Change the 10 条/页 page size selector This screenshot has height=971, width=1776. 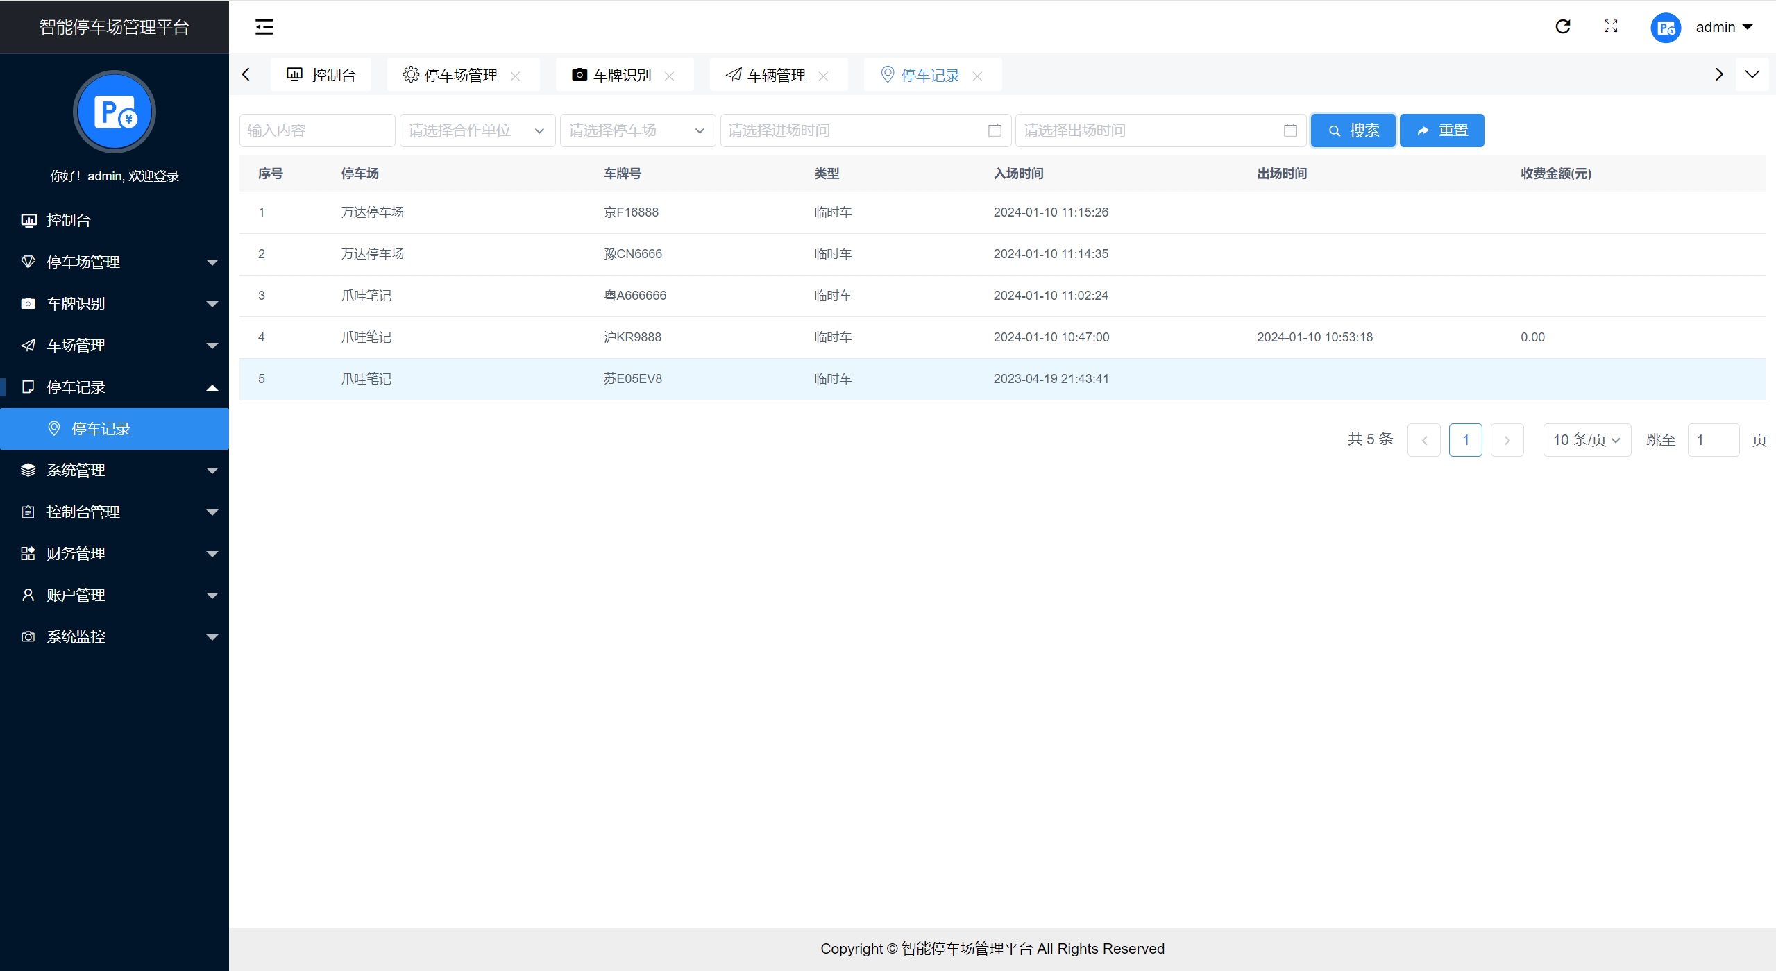point(1587,440)
